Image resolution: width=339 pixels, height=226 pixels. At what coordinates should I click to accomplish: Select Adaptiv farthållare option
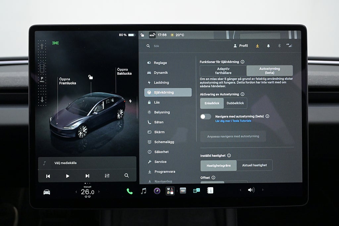(x=223, y=71)
